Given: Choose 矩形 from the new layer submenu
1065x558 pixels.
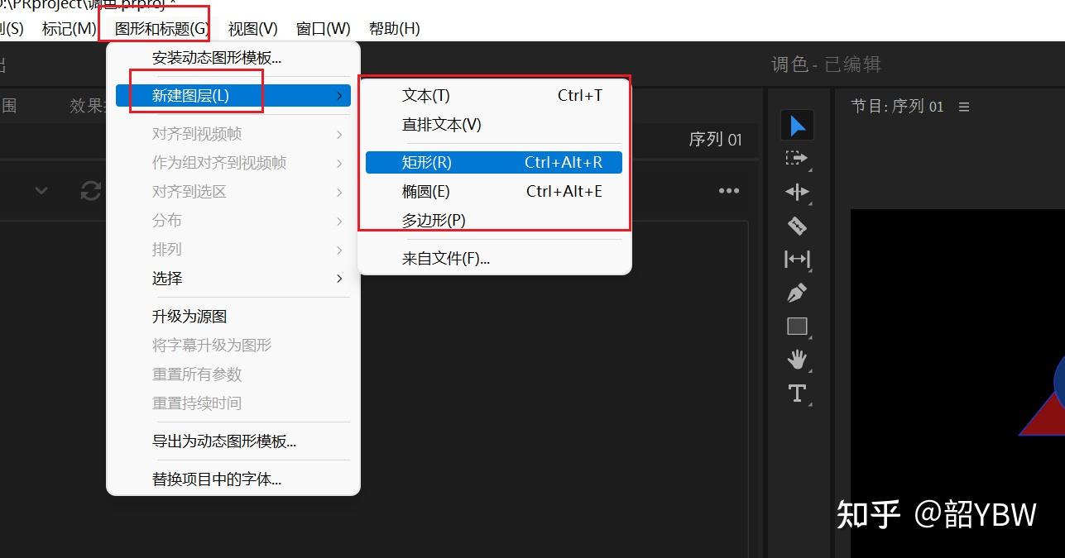Looking at the screenshot, I should [x=426, y=162].
